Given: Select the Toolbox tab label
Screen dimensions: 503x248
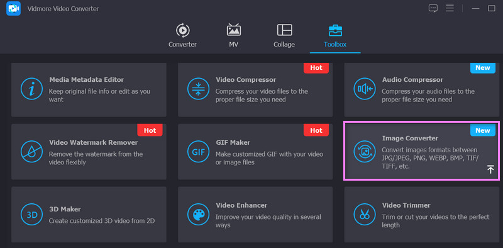Looking at the screenshot, I should tap(335, 44).
